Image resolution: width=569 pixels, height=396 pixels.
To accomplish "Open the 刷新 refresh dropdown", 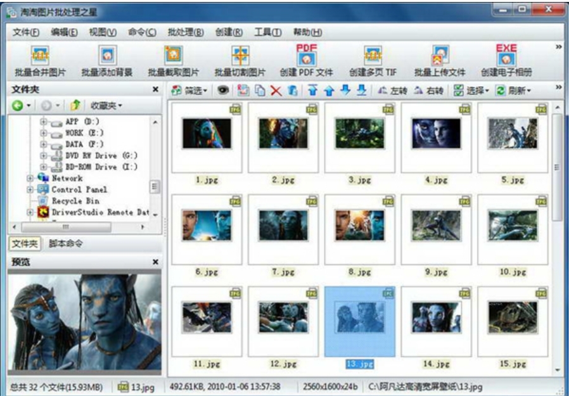I will click(513, 91).
